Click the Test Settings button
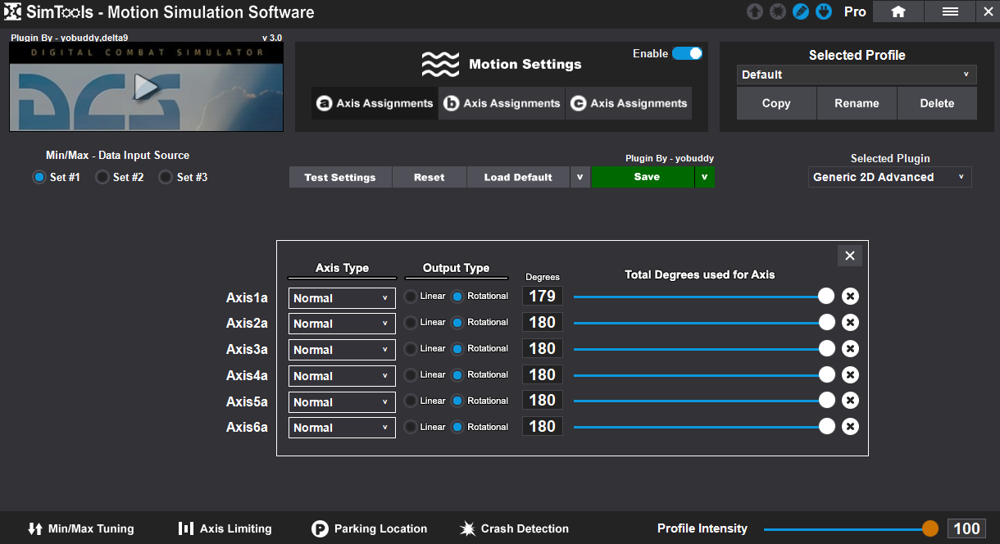 pyautogui.click(x=340, y=177)
